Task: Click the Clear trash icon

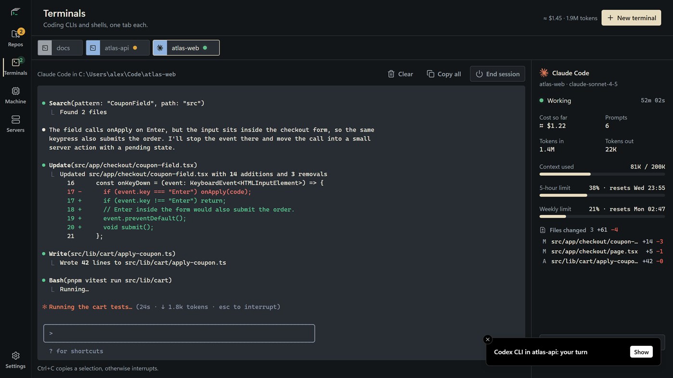Action: coord(391,74)
